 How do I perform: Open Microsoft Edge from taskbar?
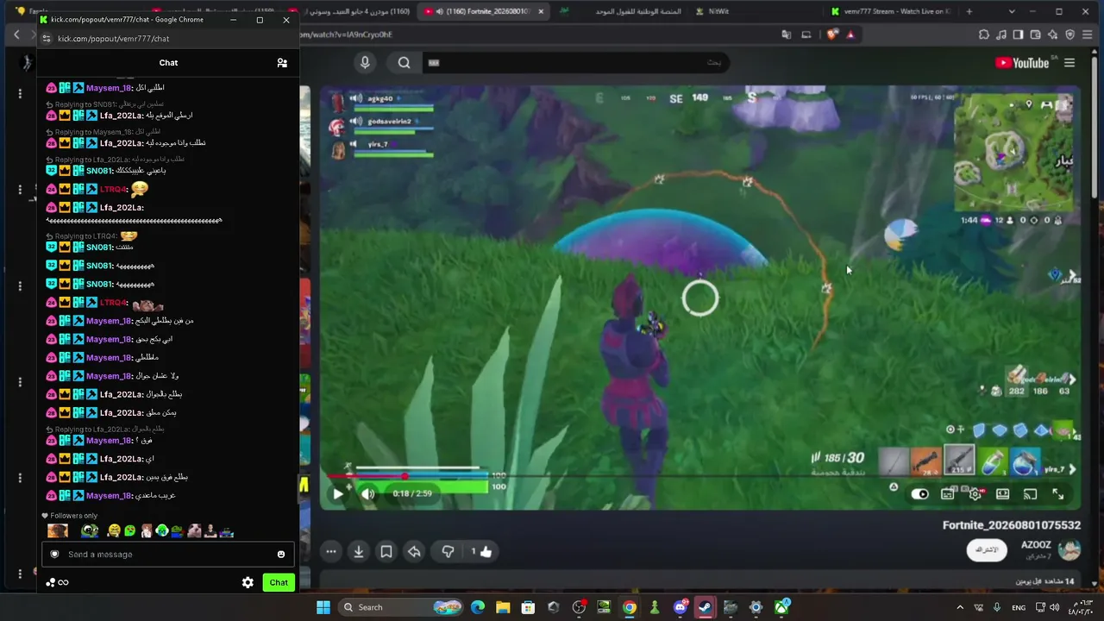pyautogui.click(x=478, y=607)
